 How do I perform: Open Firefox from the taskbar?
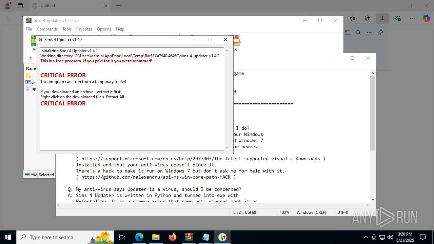pos(172,237)
